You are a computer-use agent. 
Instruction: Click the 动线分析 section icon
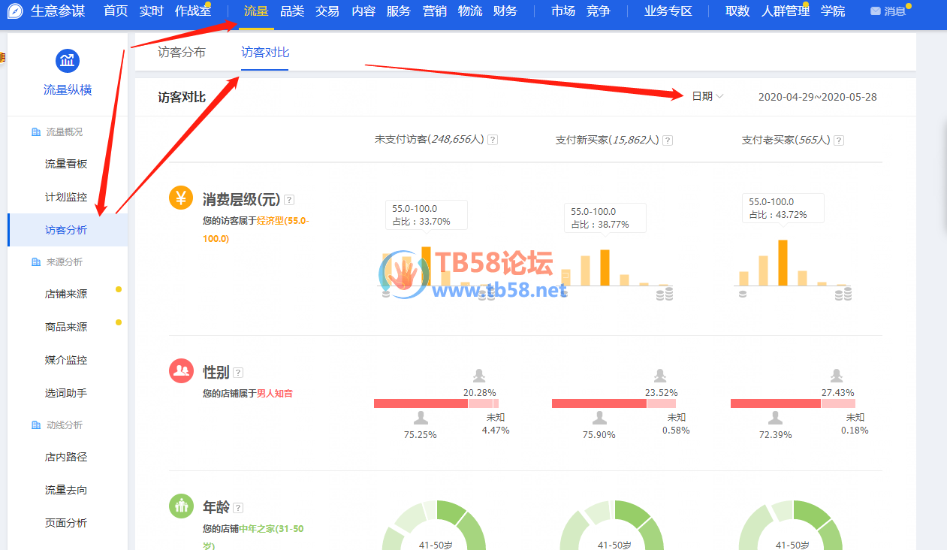(x=35, y=425)
